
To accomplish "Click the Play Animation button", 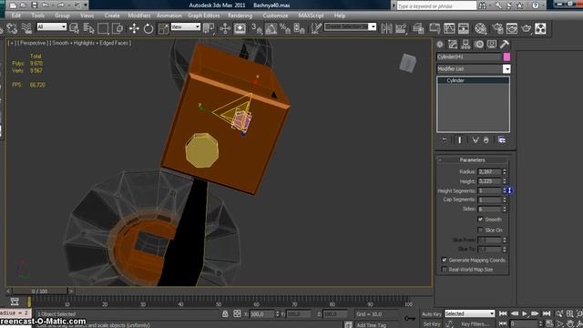I will click(x=525, y=313).
